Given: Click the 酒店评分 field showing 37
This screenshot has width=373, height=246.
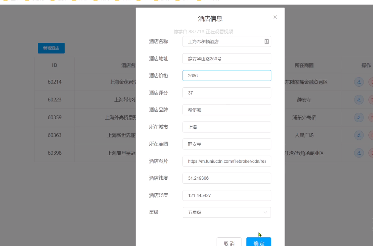Looking at the screenshot, I should click(x=227, y=93).
